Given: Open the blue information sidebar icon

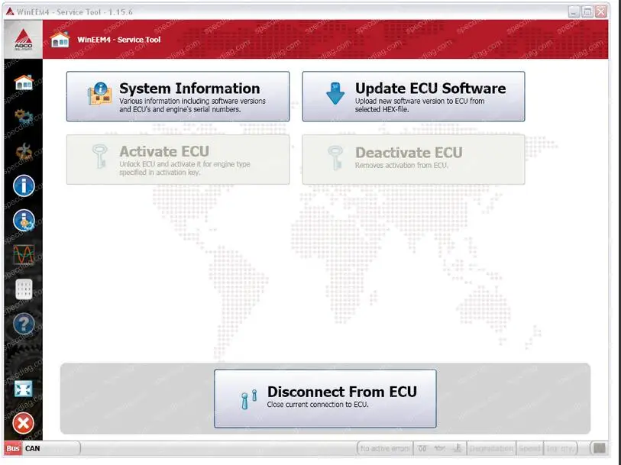Looking at the screenshot, I should 24,186.
